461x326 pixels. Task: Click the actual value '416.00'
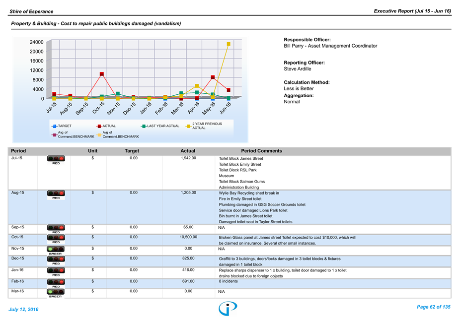(188, 270)
